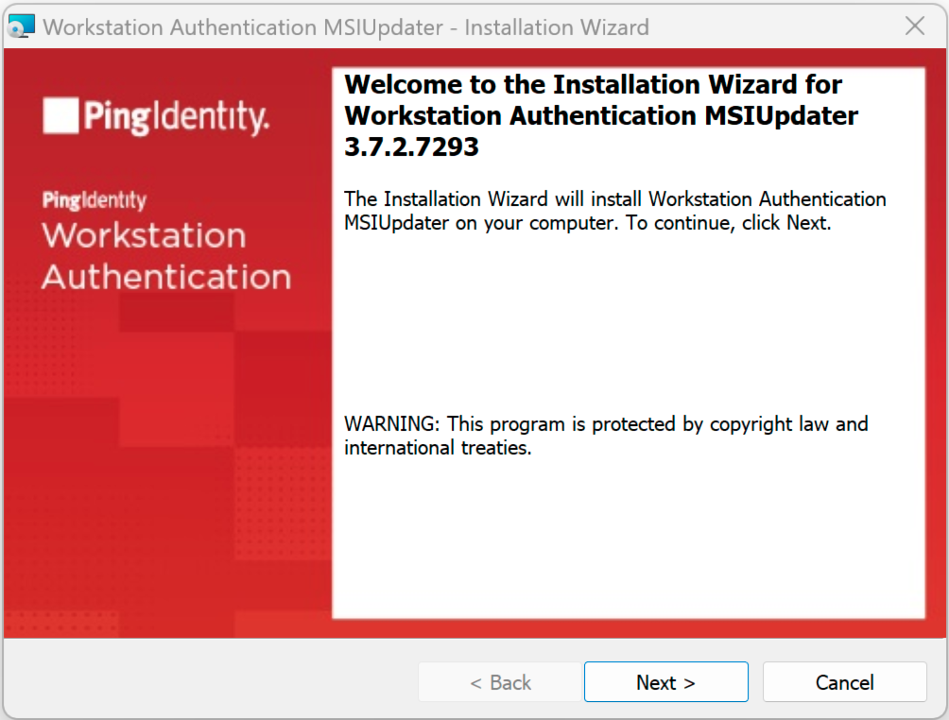
Task: Click the window title 'Workstation Authentication MSIUpdater'
Action: tap(243, 27)
